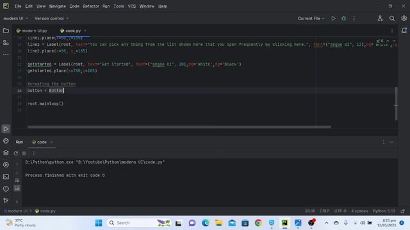Open the Run menu in menu bar
The image size is (410, 230).
click(106, 6)
